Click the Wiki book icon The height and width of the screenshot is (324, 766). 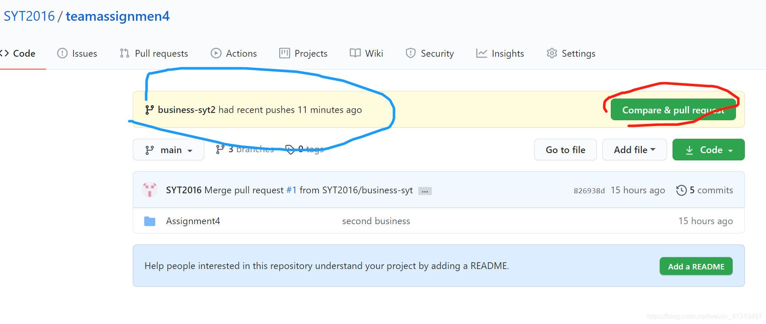[355, 53]
